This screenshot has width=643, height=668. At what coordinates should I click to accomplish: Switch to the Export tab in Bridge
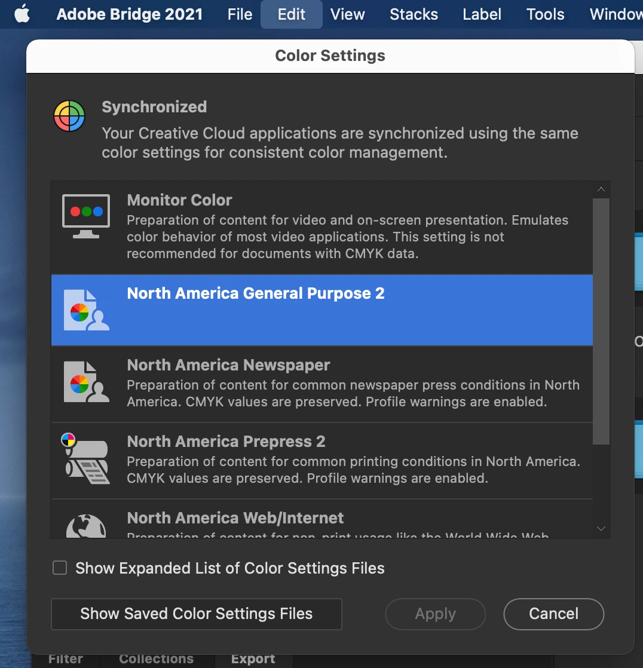click(253, 660)
